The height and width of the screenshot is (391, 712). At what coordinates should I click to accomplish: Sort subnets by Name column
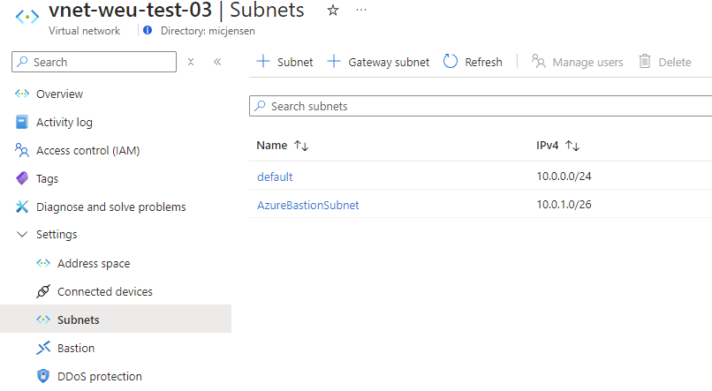(300, 146)
